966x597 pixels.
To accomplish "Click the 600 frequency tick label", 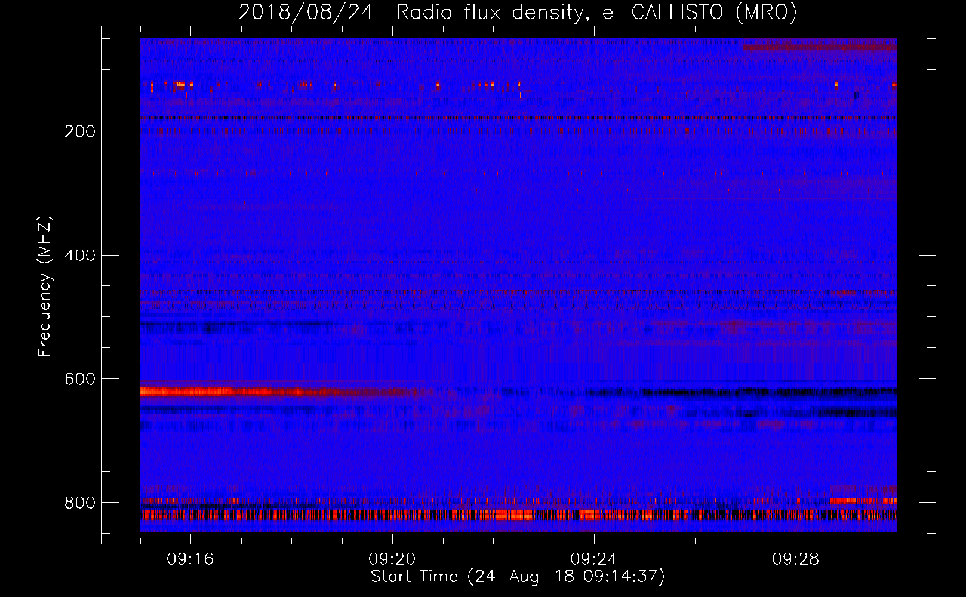I will click(x=80, y=379).
